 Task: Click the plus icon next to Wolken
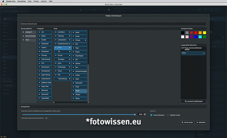73,95
